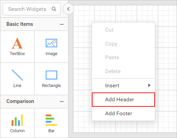This screenshot has width=177, height=138.
Task: Collapse the Comparison section
Action: (x=62, y=101)
